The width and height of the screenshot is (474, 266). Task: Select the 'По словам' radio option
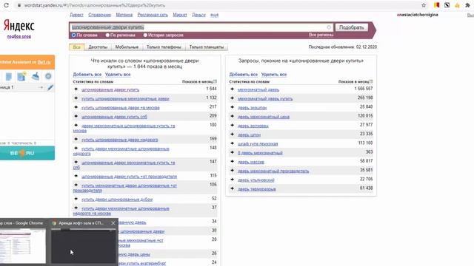click(x=73, y=35)
